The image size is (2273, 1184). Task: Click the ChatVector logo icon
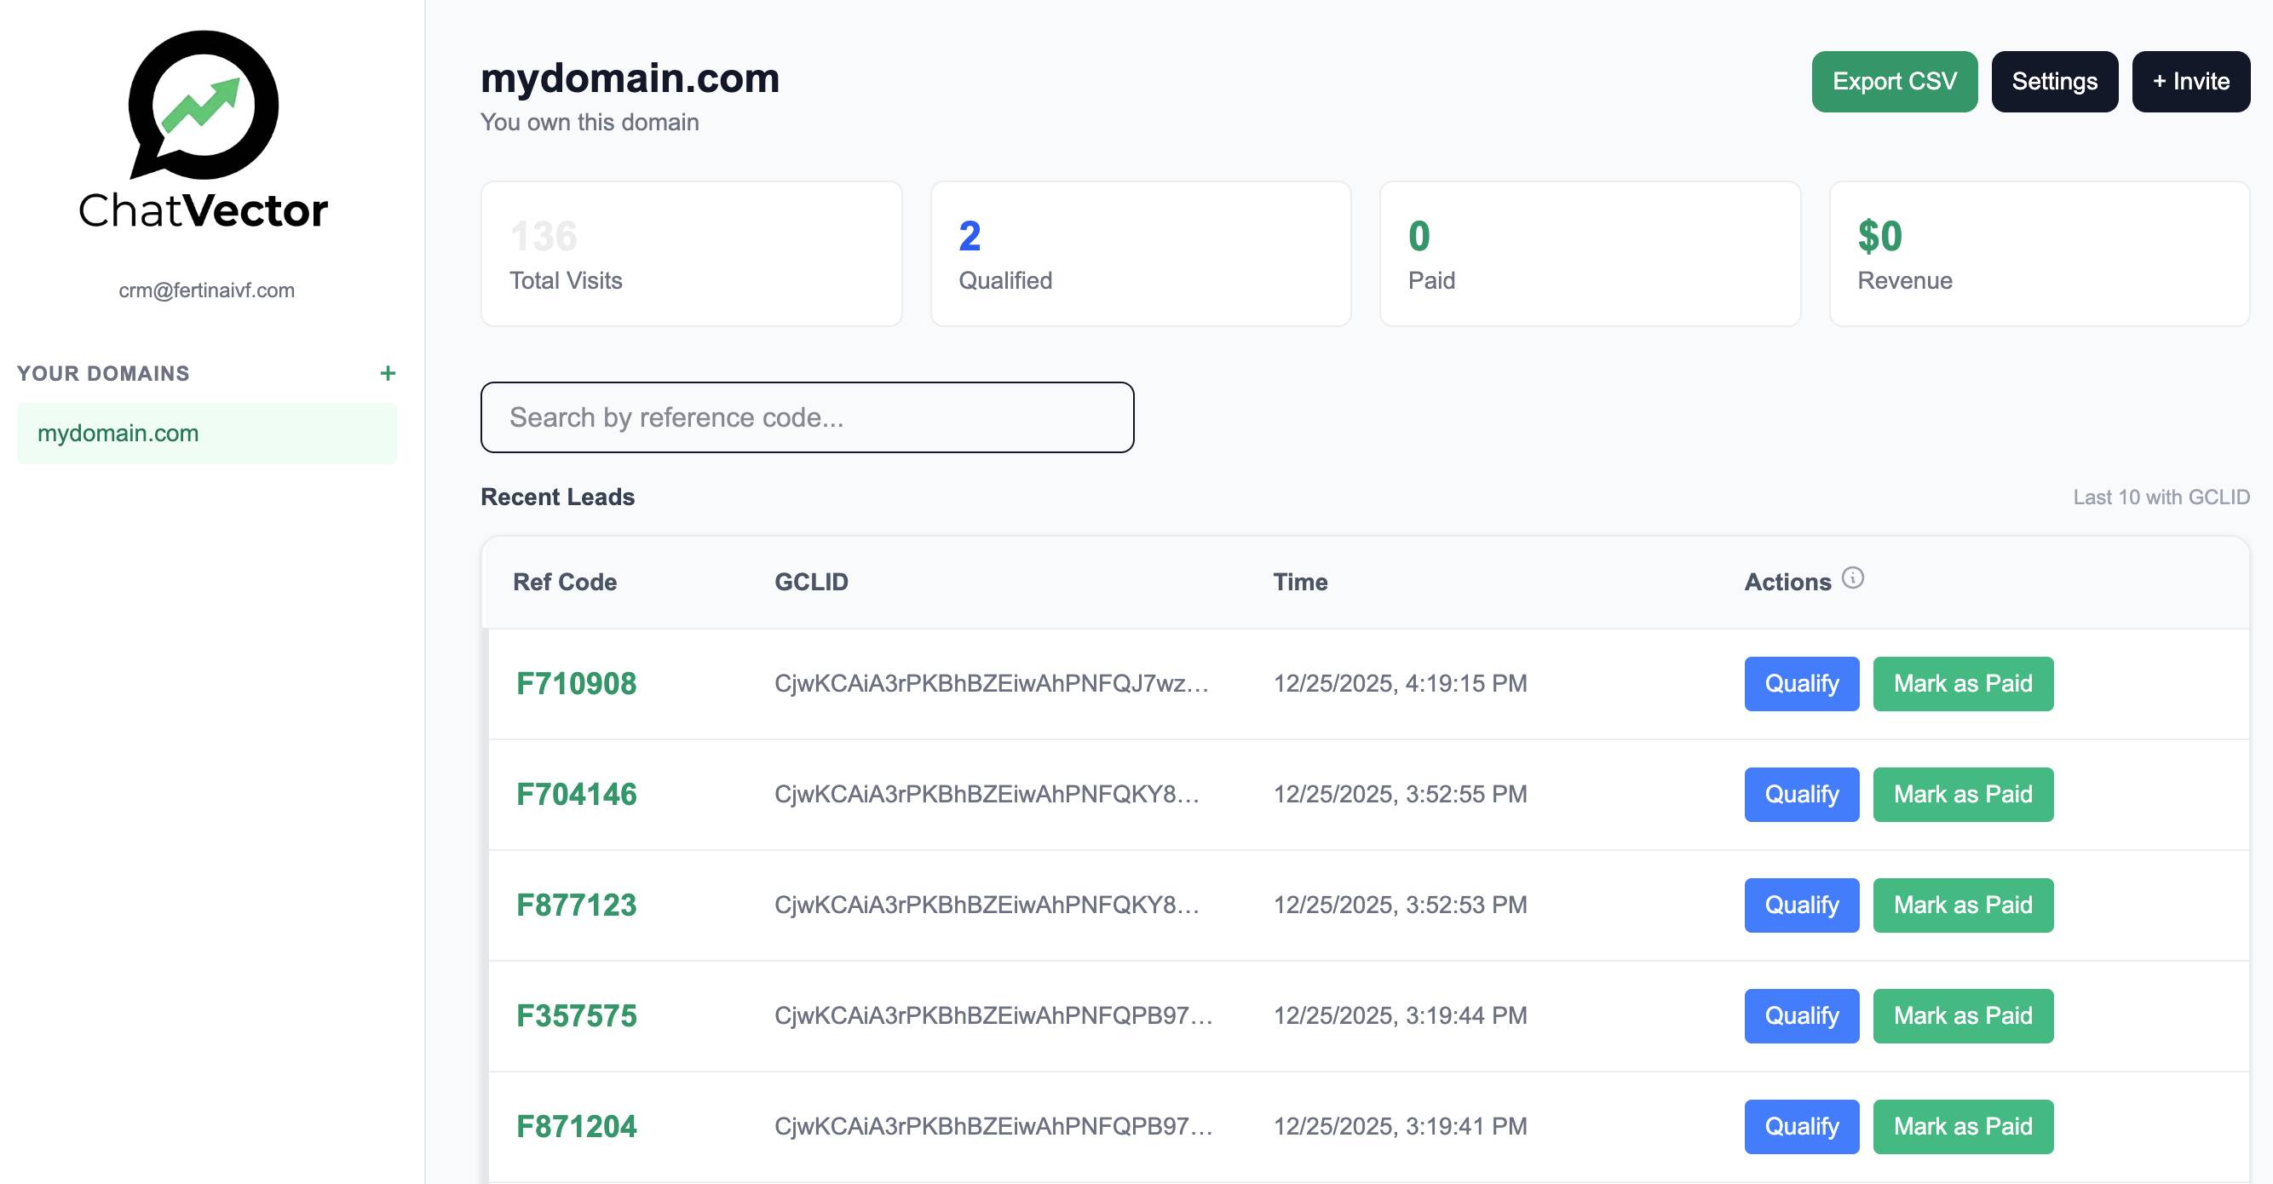point(203,104)
